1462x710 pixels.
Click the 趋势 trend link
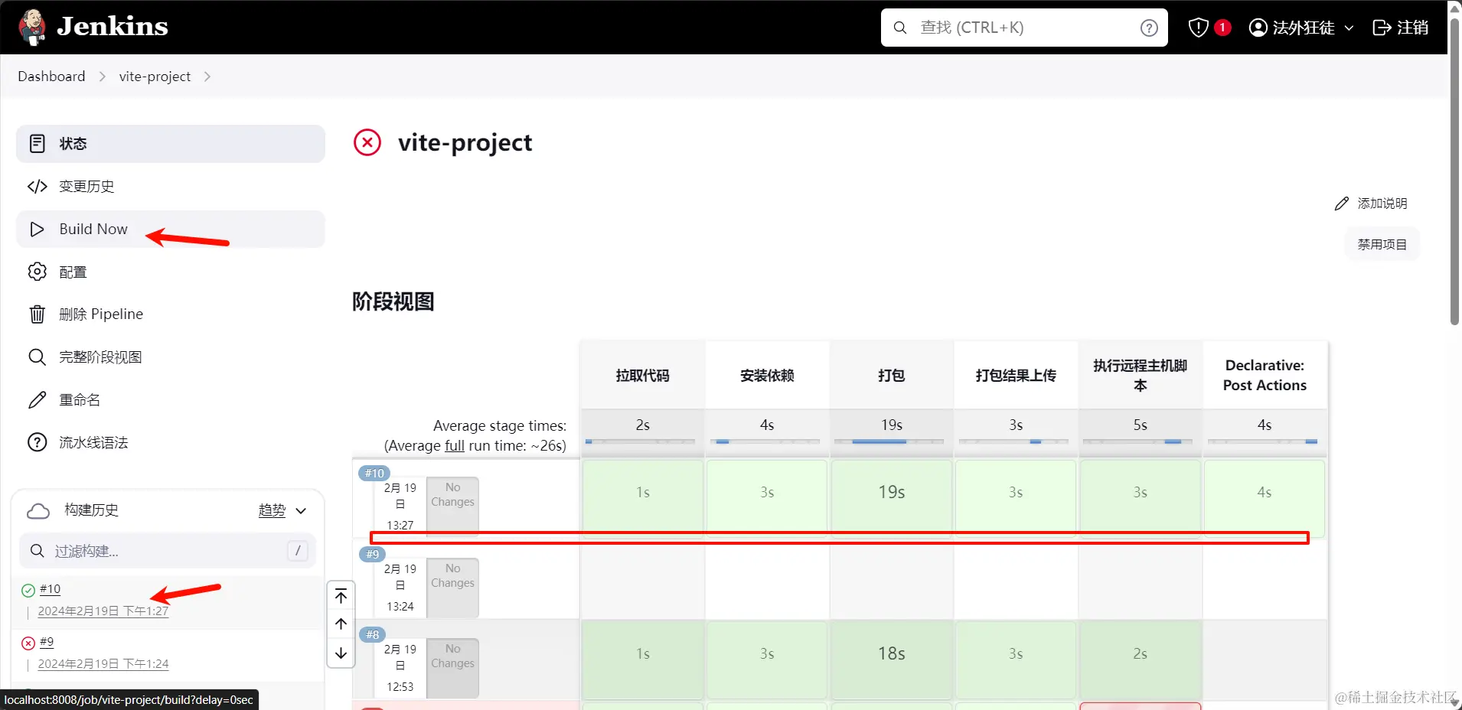pos(272,510)
